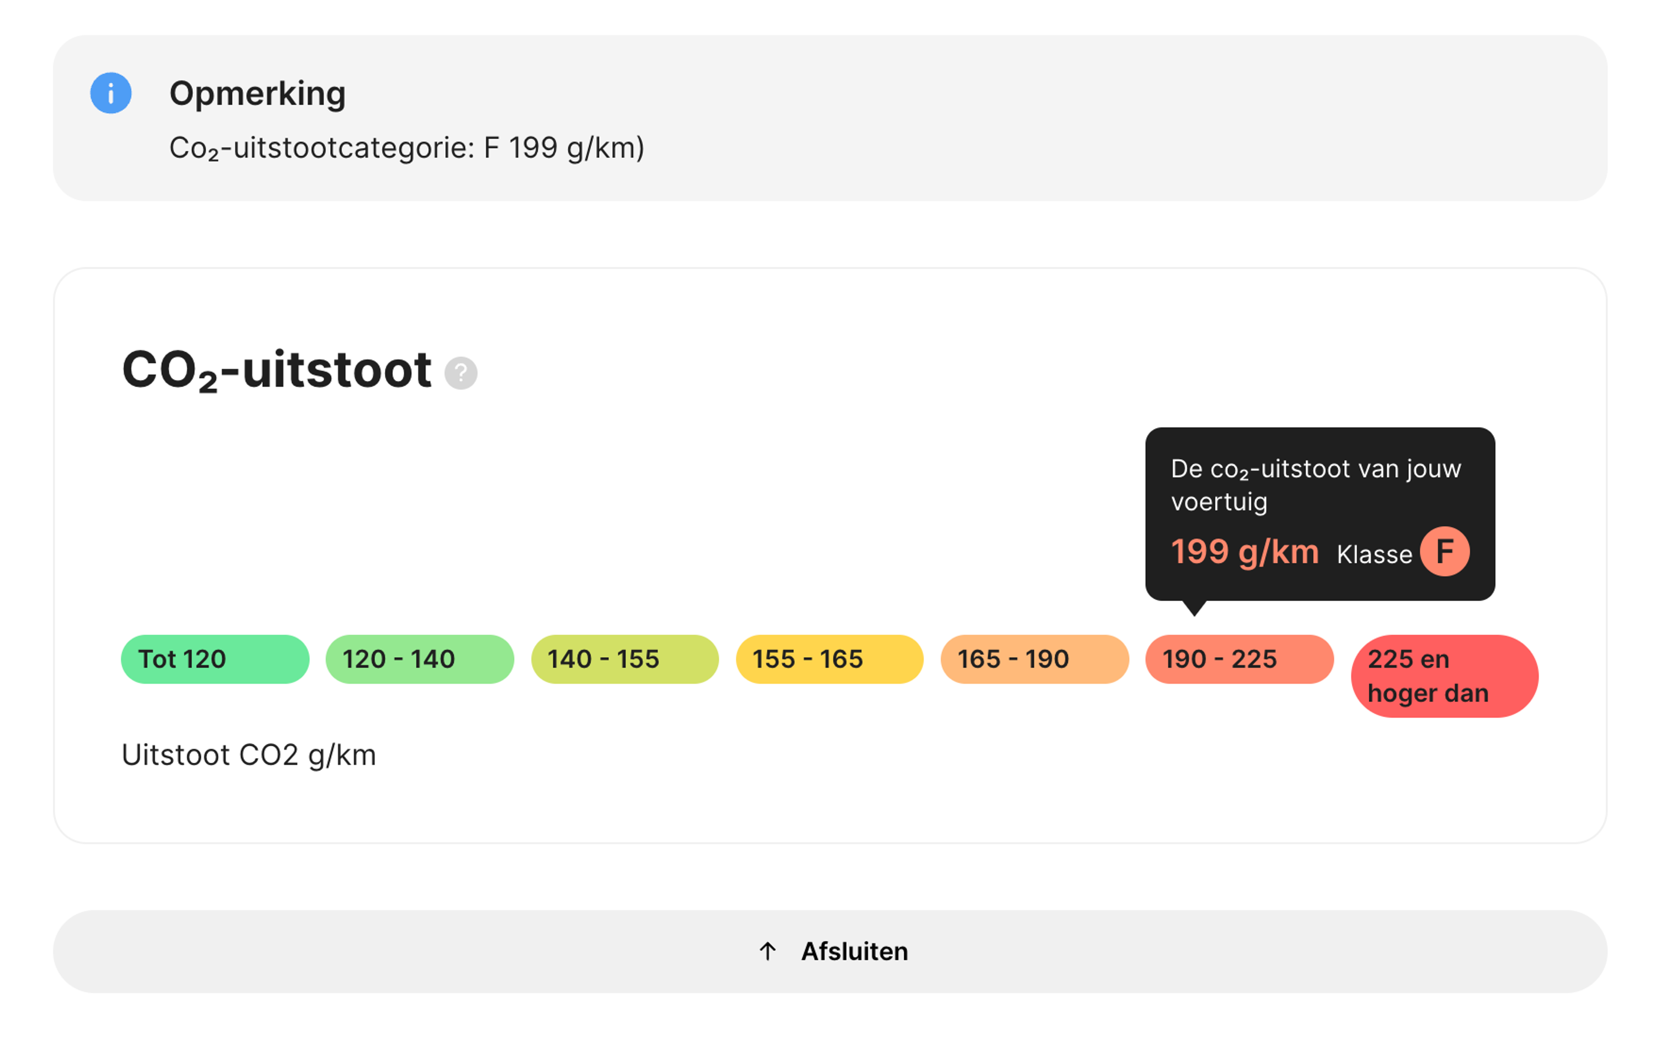This screenshot has height=1039, width=1666.
Task: Click the tooltip text about jouw voertuig
Action: click(1315, 485)
